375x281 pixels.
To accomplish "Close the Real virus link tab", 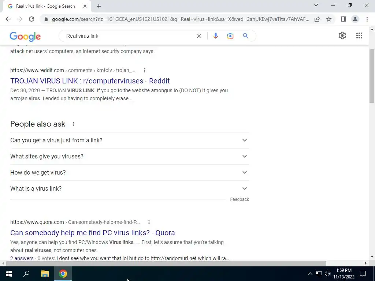I will point(85,6).
